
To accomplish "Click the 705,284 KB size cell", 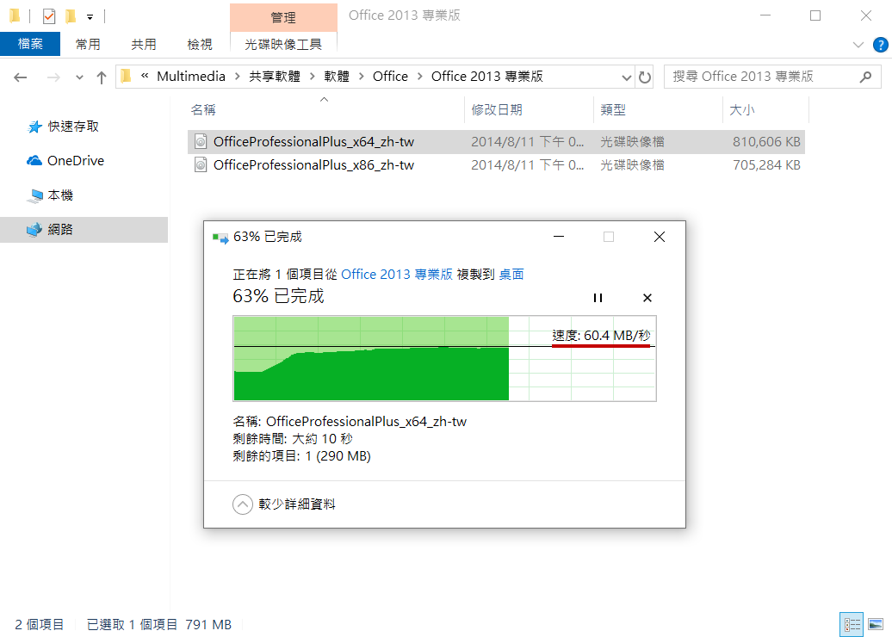I will click(766, 165).
